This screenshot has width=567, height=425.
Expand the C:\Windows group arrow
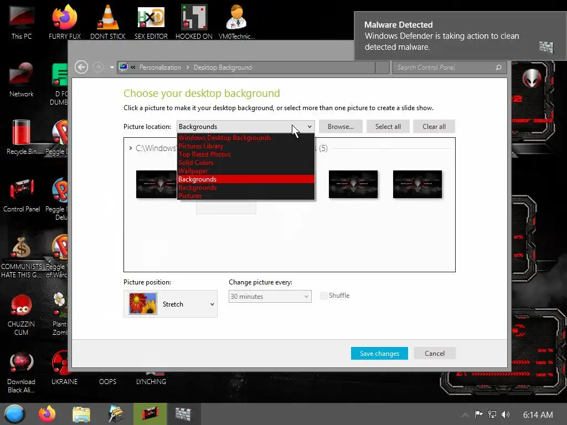[131, 148]
